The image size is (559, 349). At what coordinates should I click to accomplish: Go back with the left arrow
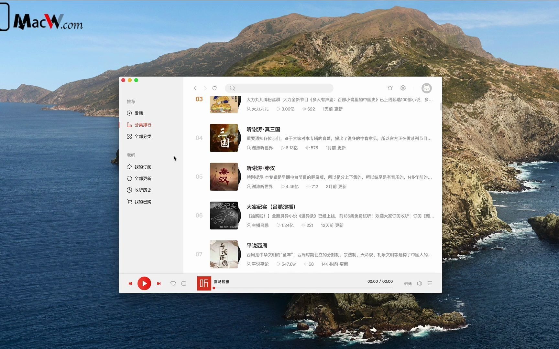[x=195, y=88]
